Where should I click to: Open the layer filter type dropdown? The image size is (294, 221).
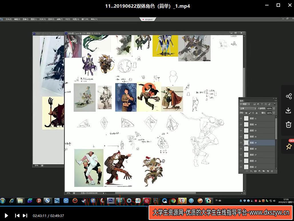click(245, 104)
